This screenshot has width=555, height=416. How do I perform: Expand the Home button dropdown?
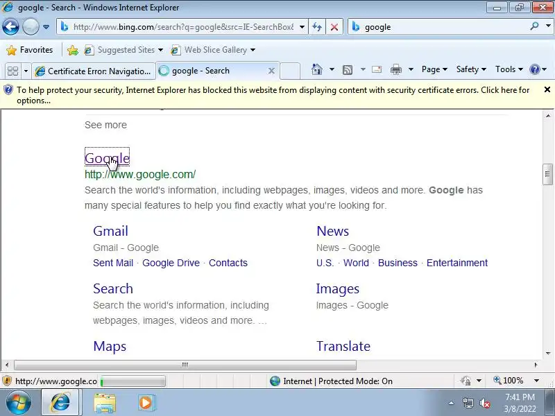click(332, 69)
